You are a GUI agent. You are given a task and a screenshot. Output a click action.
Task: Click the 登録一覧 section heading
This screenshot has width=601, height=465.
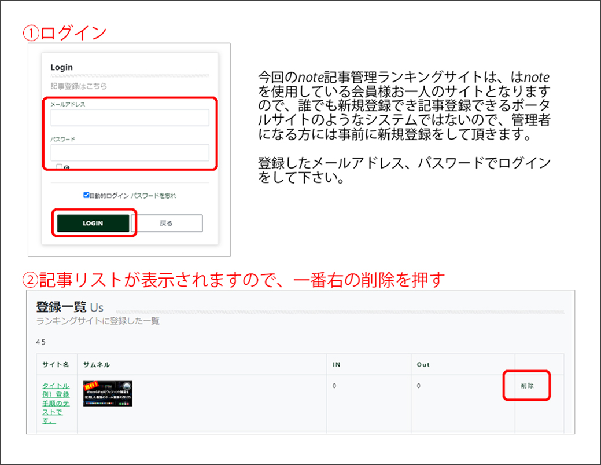61,306
